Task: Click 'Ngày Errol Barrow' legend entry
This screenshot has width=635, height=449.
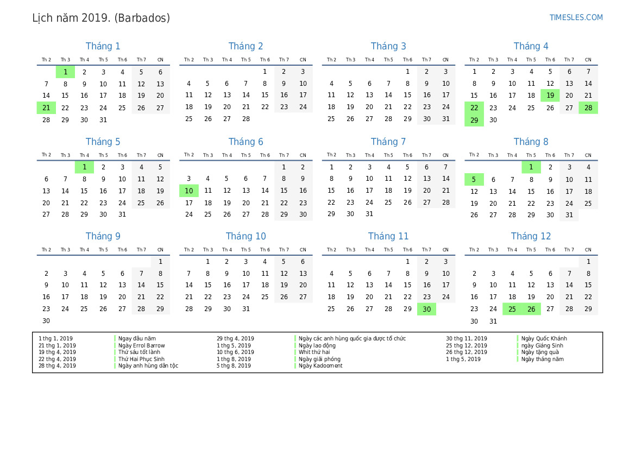Action: click(x=141, y=345)
